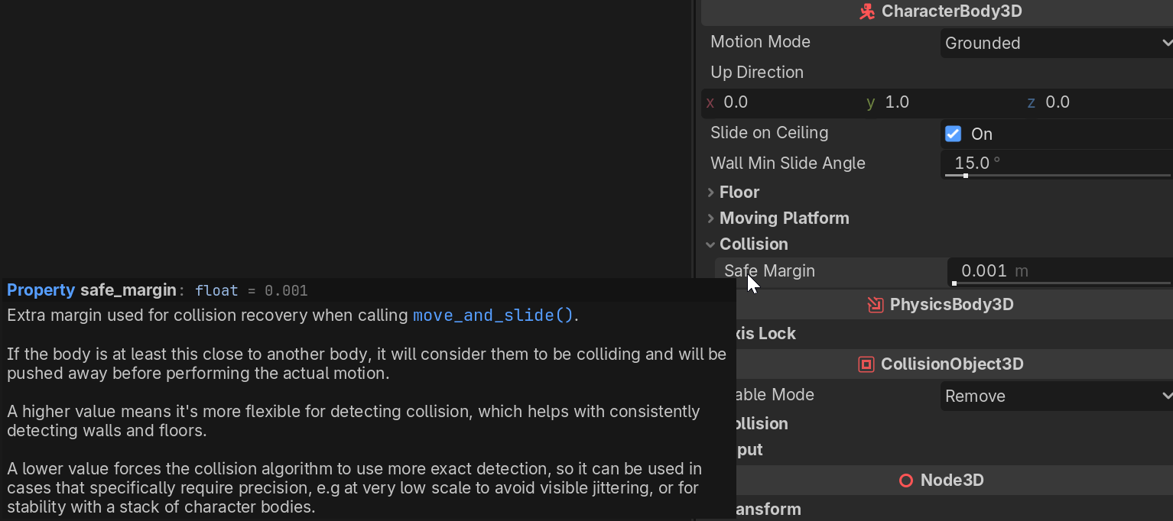Image resolution: width=1173 pixels, height=521 pixels.
Task: Collapse the Collision section above Safe Margin
Action: tap(752, 244)
